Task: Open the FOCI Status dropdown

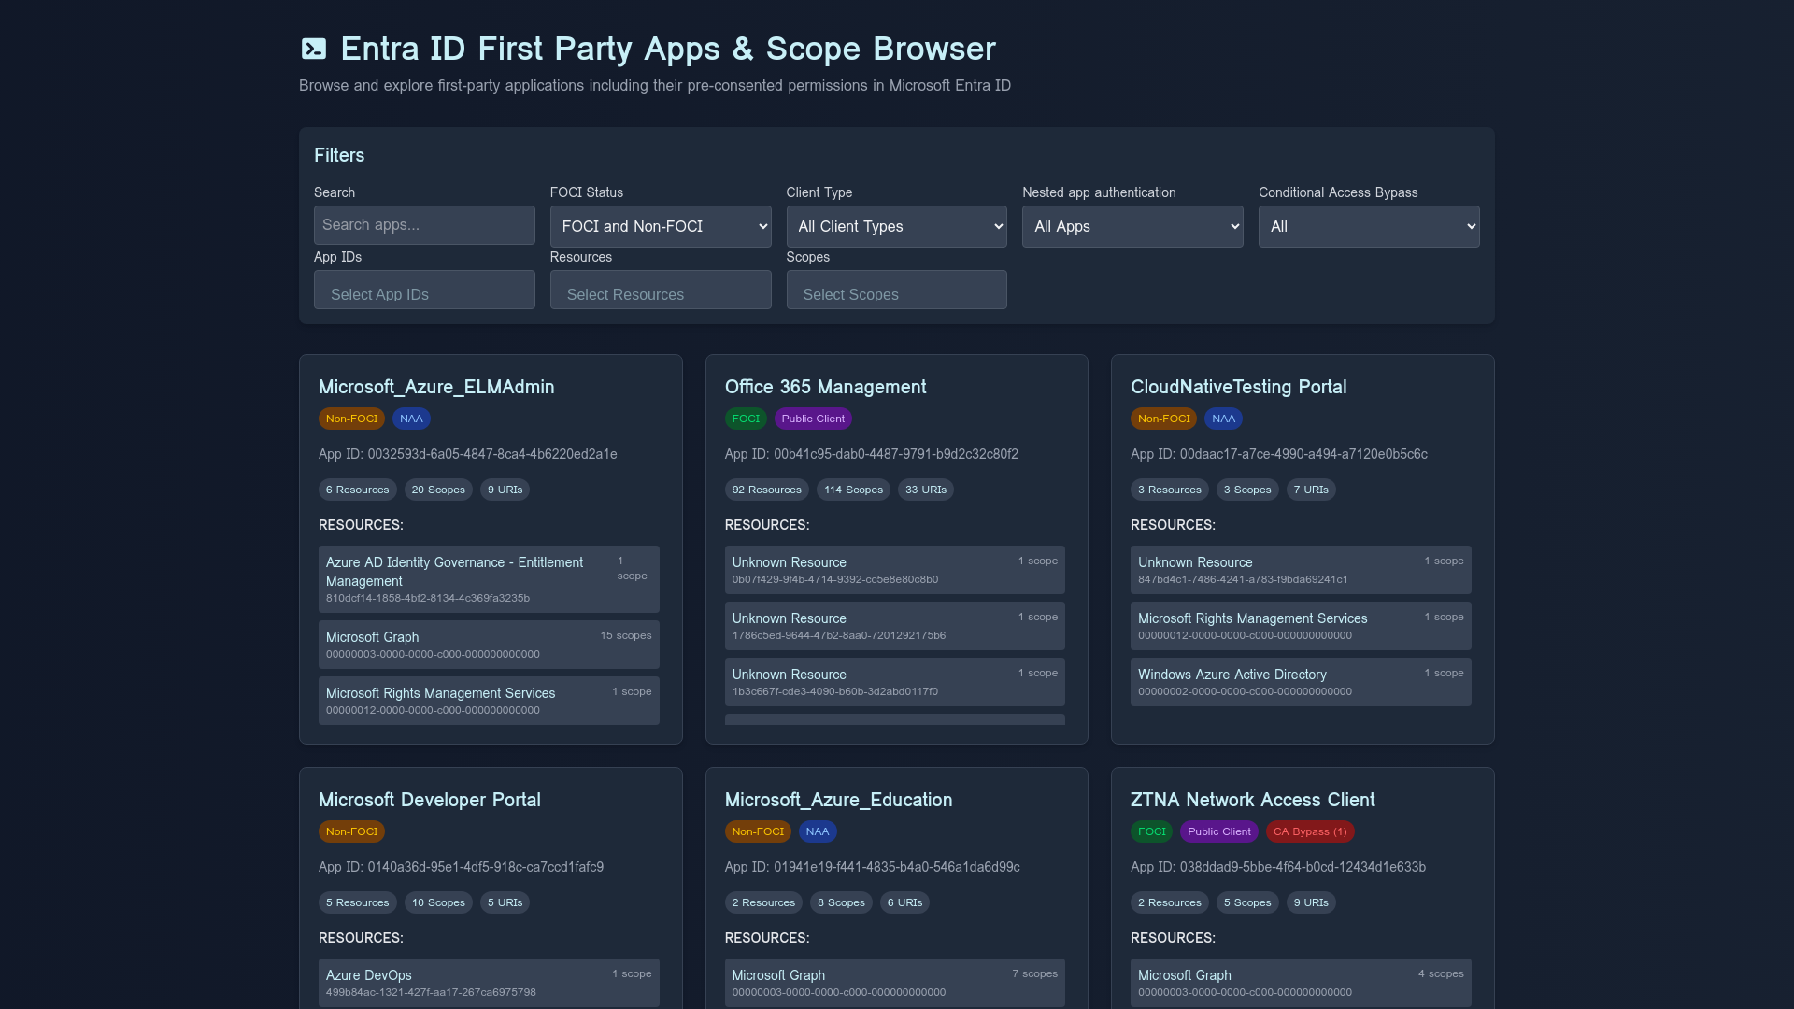Action: [661, 226]
